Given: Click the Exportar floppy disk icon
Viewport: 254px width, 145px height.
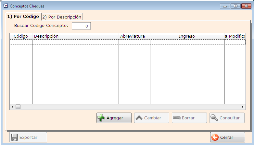Looking at the screenshot, I should [14, 137].
